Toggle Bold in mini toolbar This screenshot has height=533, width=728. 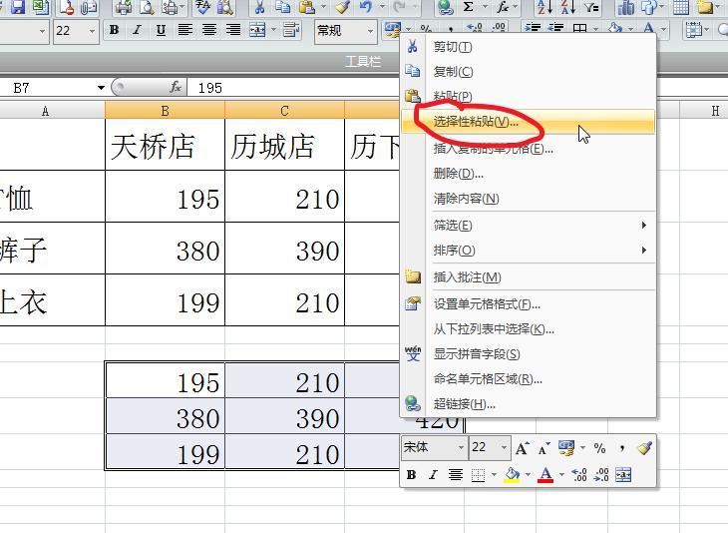click(411, 475)
